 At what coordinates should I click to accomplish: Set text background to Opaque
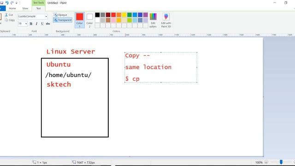coord(60,15)
